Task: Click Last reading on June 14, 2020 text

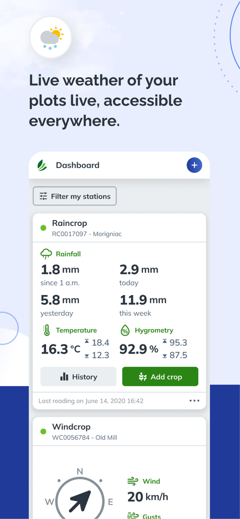Action: (91, 401)
